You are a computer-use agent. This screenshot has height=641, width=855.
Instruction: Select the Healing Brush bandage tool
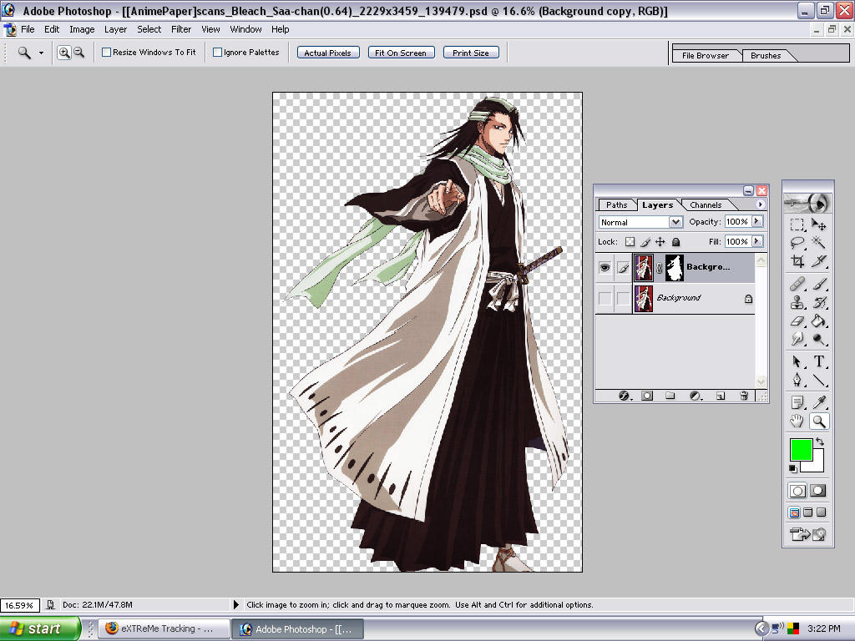coord(797,284)
